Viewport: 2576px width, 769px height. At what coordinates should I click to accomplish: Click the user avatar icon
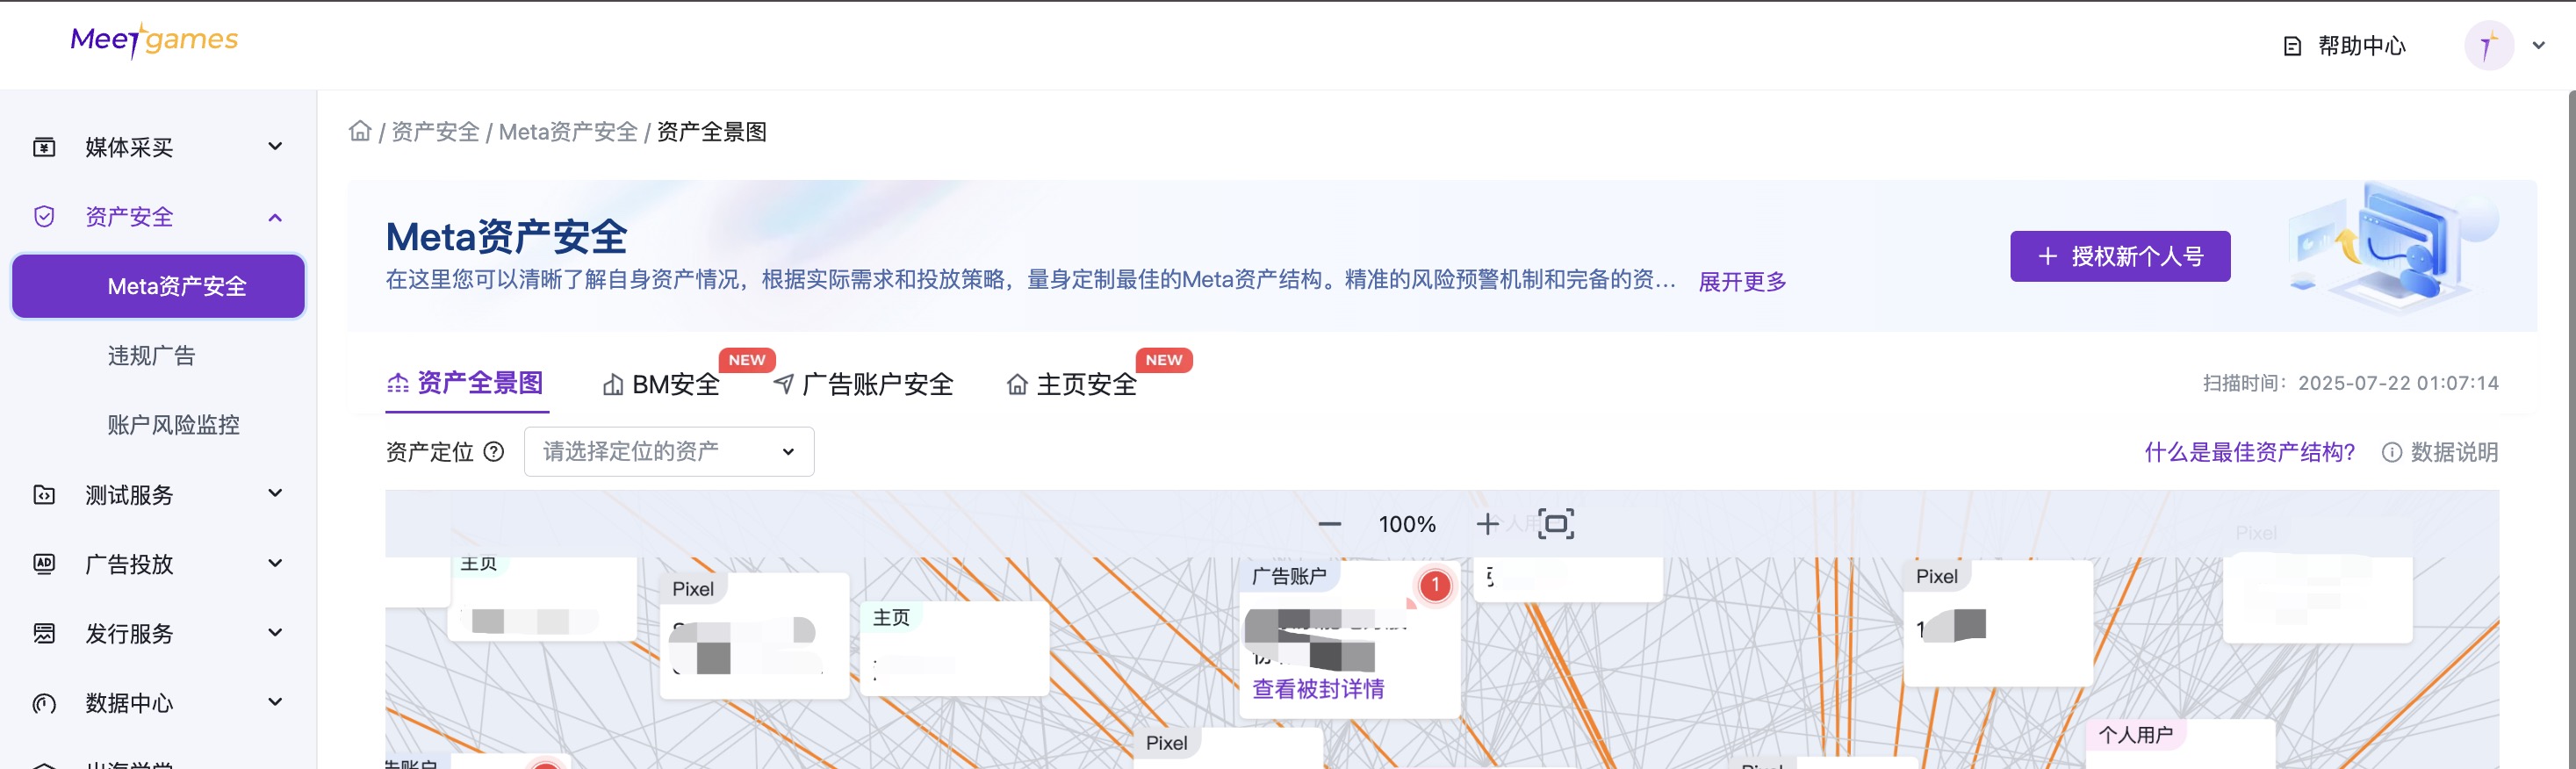pyautogui.click(x=2488, y=46)
